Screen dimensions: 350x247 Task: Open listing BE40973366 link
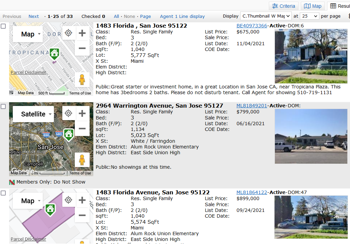tap(252, 26)
